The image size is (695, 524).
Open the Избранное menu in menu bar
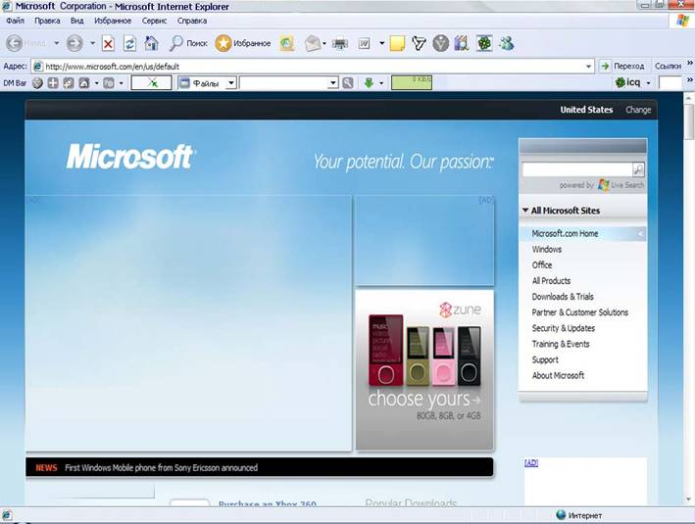tap(113, 21)
